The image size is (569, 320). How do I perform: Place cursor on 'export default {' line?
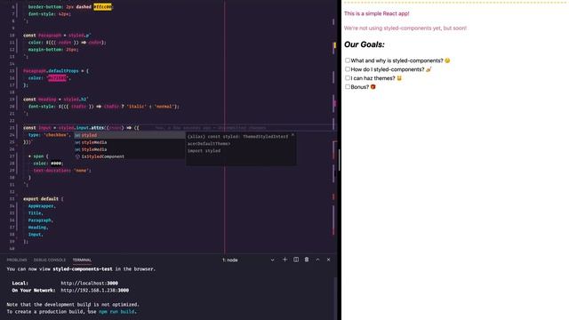coord(44,199)
